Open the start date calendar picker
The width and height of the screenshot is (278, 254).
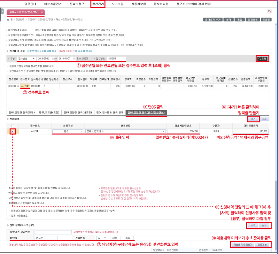pos(53,59)
